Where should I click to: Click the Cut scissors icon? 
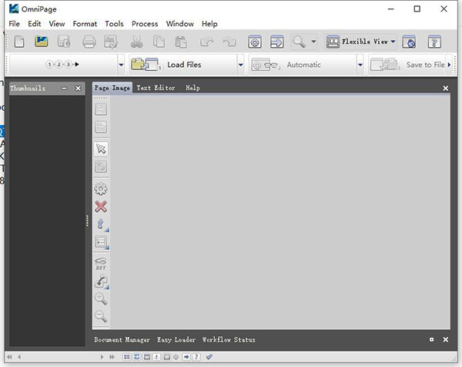point(136,42)
